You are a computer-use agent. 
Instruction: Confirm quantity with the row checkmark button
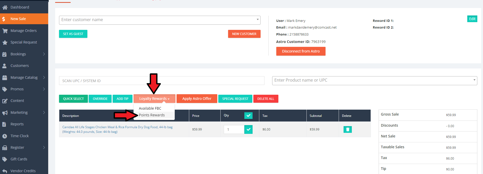[x=248, y=129]
